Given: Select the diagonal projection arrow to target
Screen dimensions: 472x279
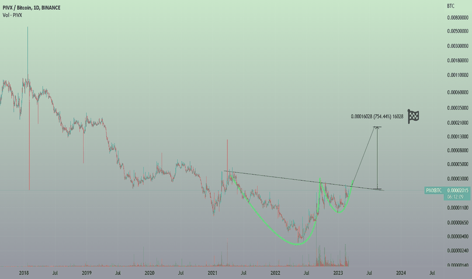Looking at the screenshot, I should pos(364,155).
